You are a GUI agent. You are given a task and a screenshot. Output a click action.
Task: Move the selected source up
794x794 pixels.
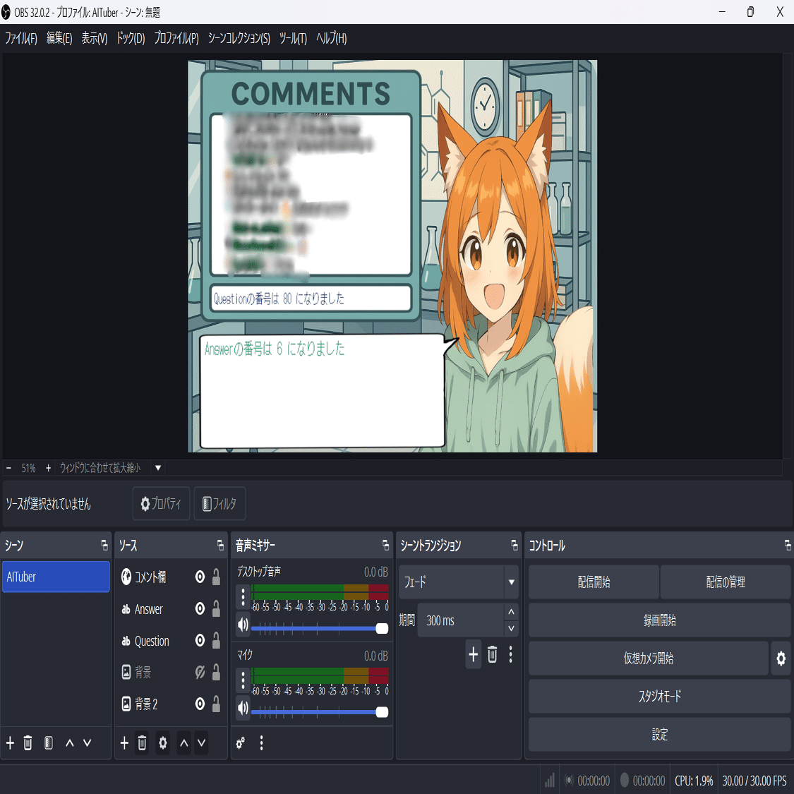183,742
